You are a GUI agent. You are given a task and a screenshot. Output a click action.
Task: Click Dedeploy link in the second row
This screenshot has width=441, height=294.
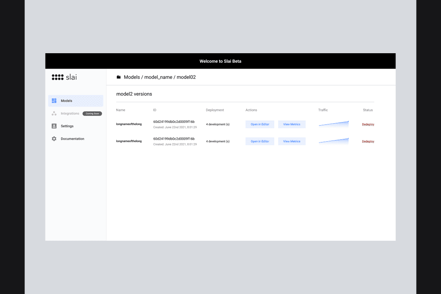coord(368,141)
